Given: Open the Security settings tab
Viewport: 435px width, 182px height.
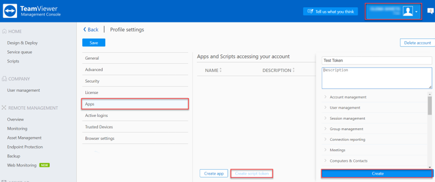Looking at the screenshot, I should 135,81.
